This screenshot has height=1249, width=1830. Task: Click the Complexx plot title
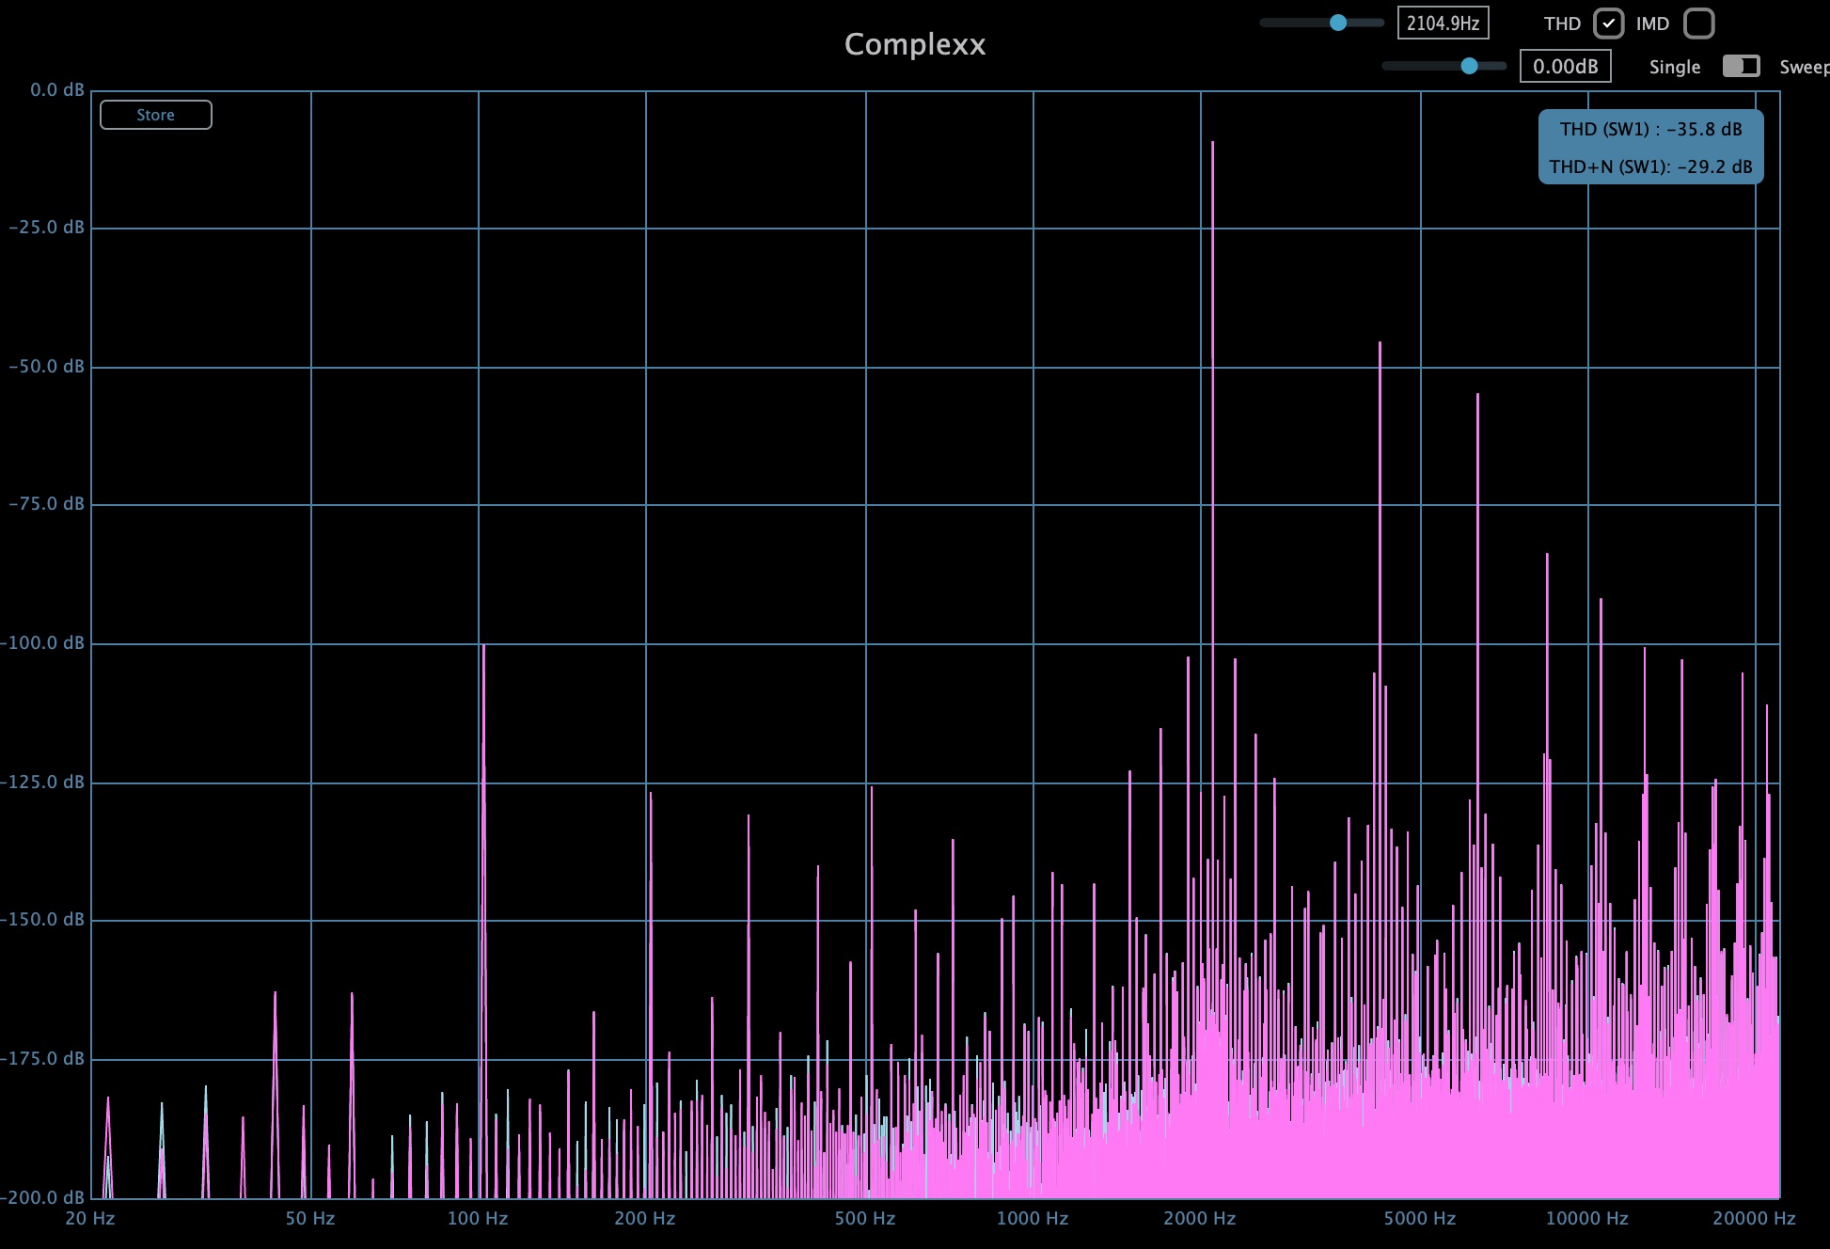tap(914, 44)
